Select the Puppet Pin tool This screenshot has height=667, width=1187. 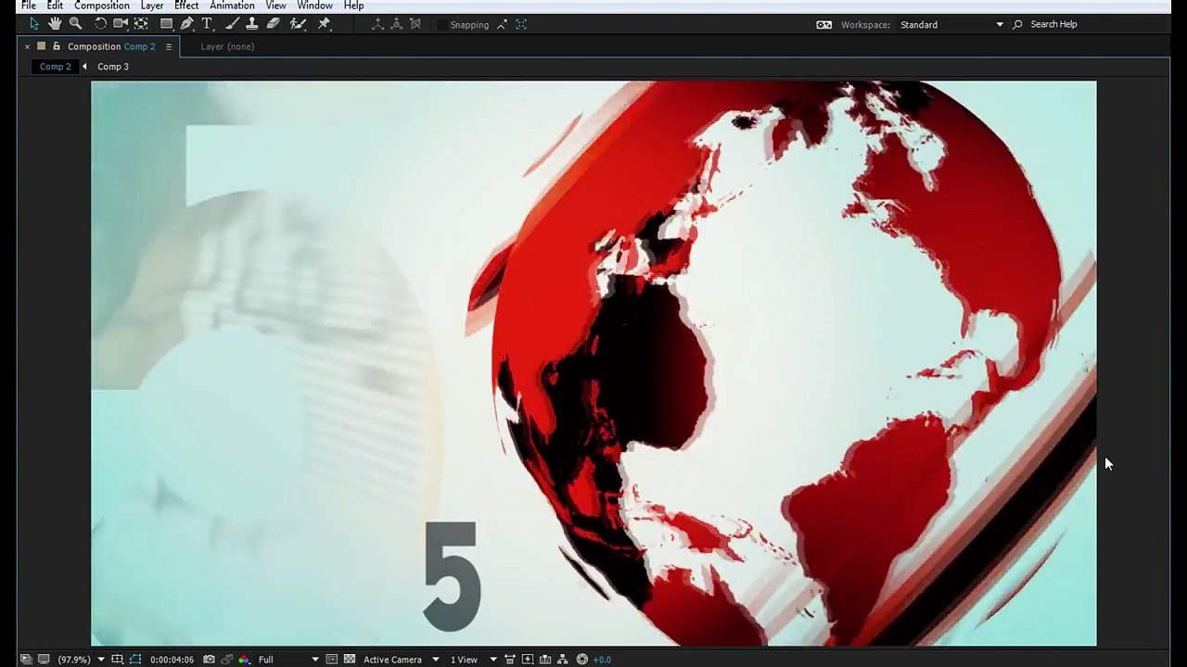324,24
